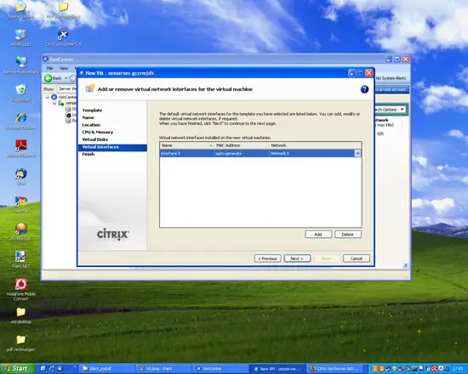Click the Previous button

click(267, 258)
